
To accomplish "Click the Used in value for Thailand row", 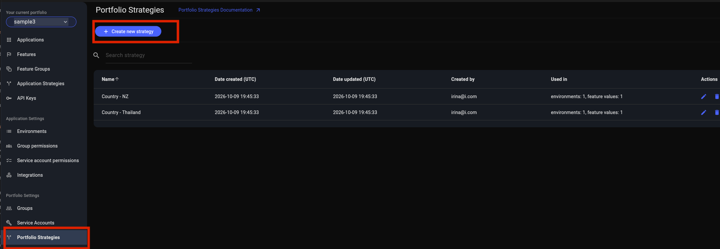I will point(587,112).
